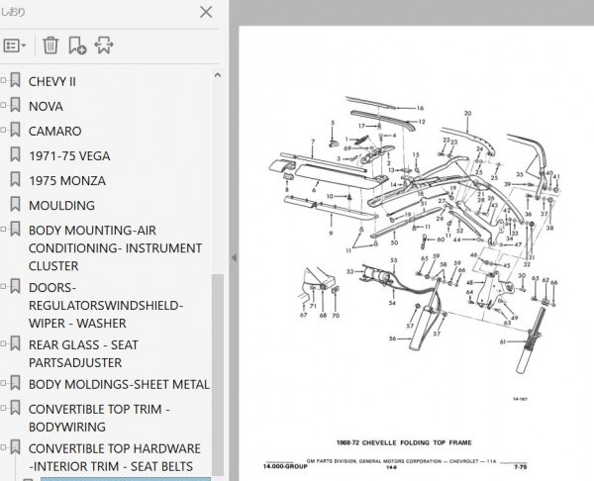Jump to BODY MOUNTING-AIR CONDITIONING section
Image resolution: width=594 pixels, height=481 pixels.
coord(115,248)
